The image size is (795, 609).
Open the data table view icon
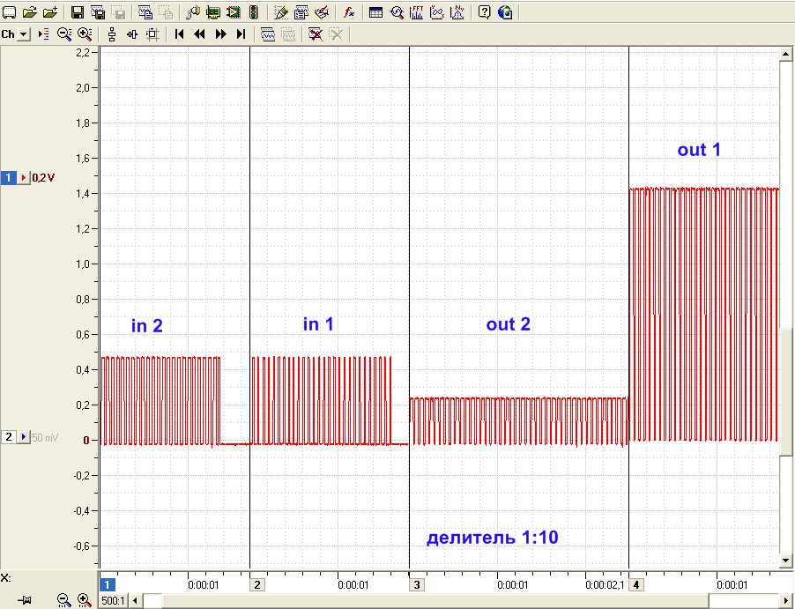pyautogui.click(x=375, y=12)
